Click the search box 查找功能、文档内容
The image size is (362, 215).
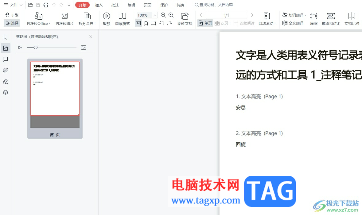[x=214, y=5]
